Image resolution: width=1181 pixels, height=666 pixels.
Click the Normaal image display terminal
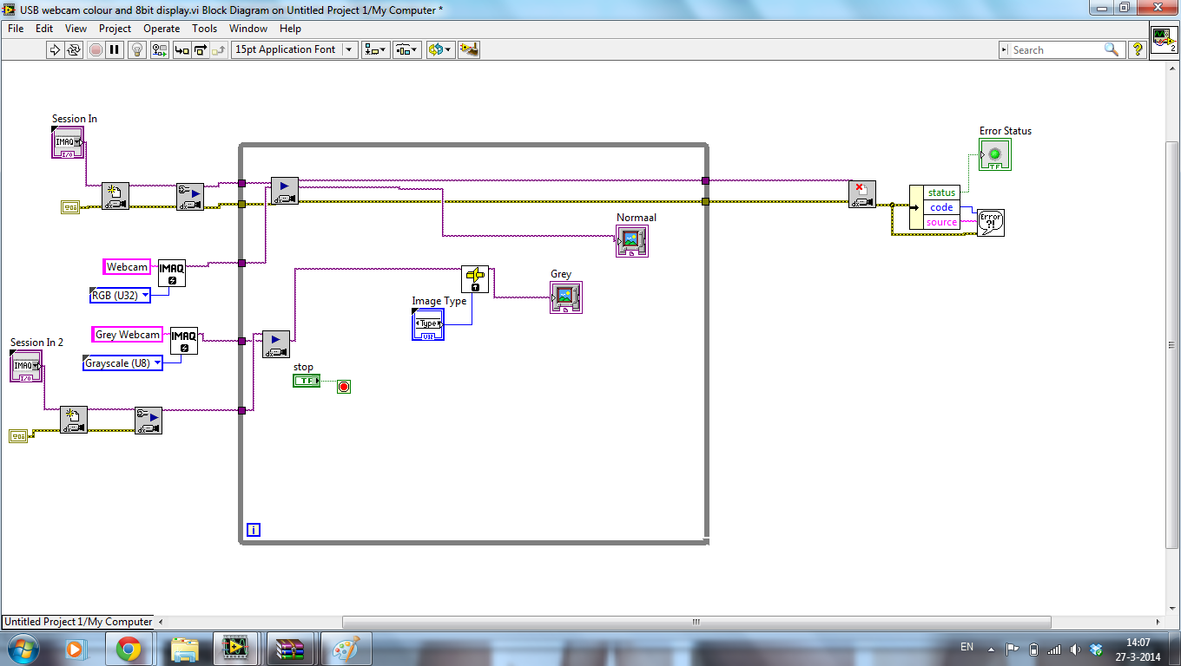[632, 240]
